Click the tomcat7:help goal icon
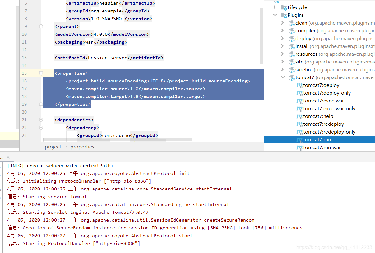 point(299,116)
